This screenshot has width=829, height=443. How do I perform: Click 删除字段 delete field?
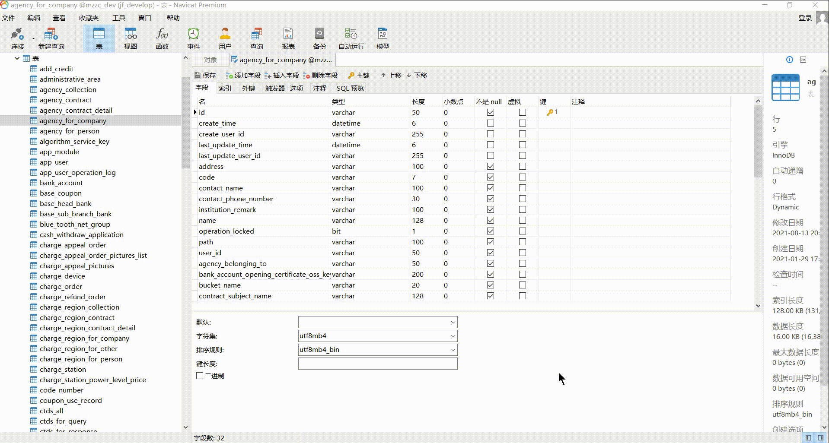pos(320,75)
